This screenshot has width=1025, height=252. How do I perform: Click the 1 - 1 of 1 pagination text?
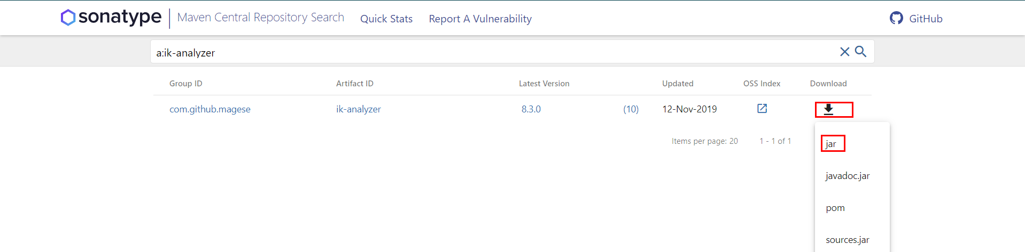click(x=775, y=141)
